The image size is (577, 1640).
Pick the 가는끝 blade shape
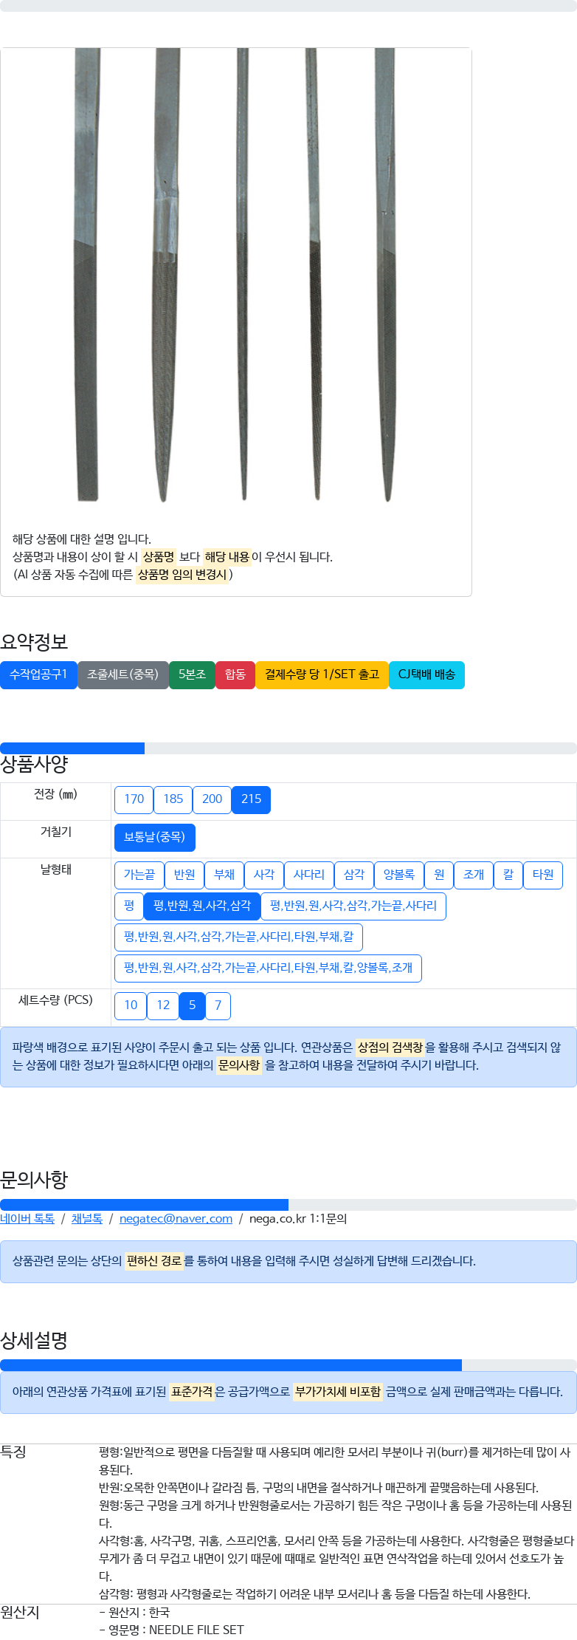tap(139, 875)
